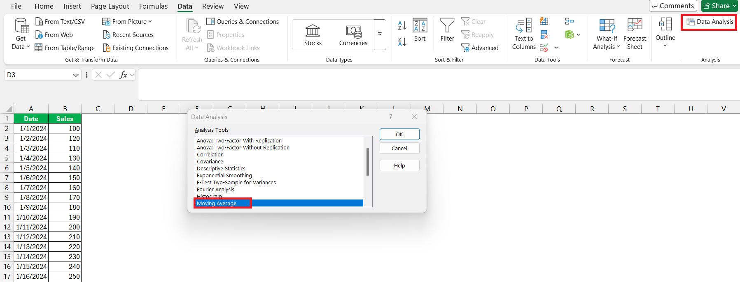Switch to the Review tab
The height and width of the screenshot is (282, 740).
(x=213, y=6)
